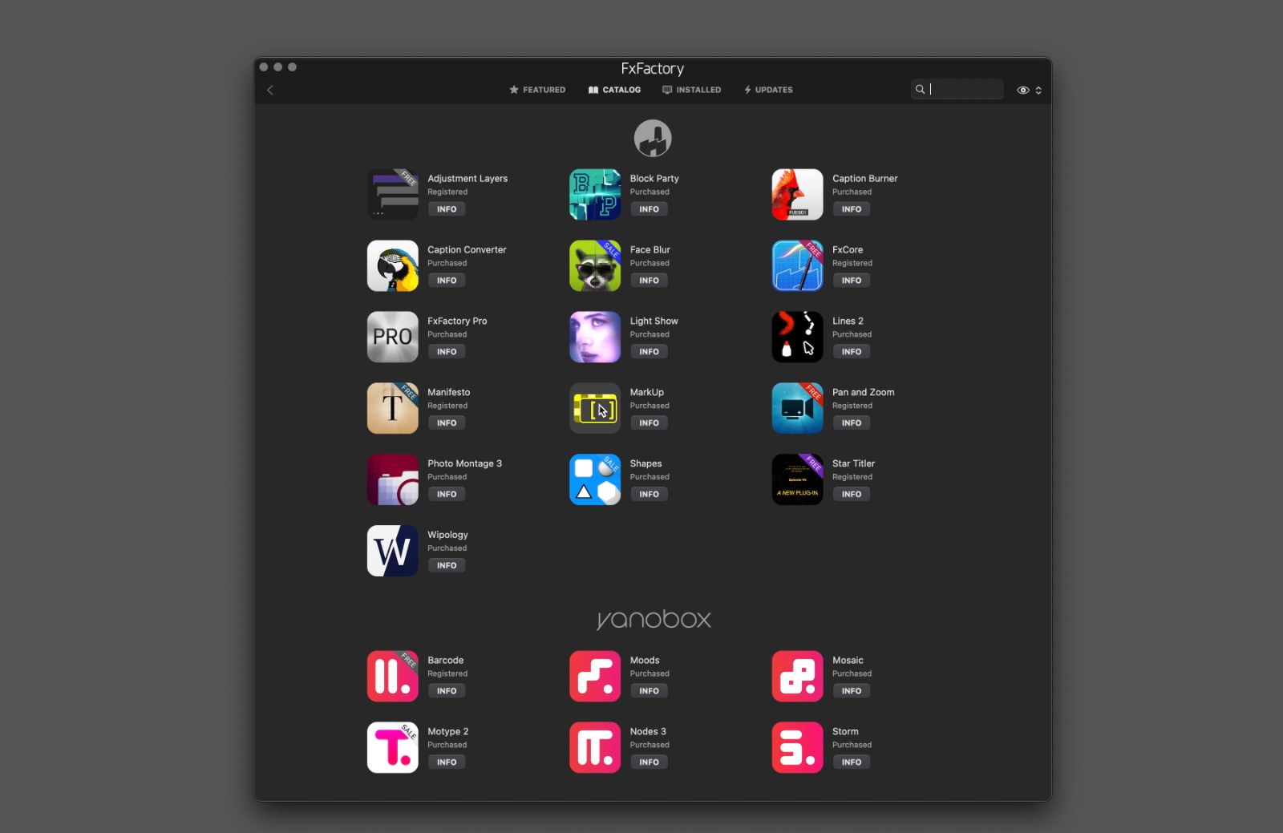Viewport: 1283px width, 833px height.
Task: Click the search magnifier icon
Action: tap(920, 89)
